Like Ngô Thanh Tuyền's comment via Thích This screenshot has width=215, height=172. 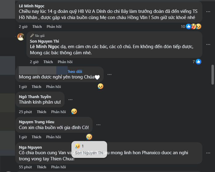pyautogui.click(x=42, y=112)
